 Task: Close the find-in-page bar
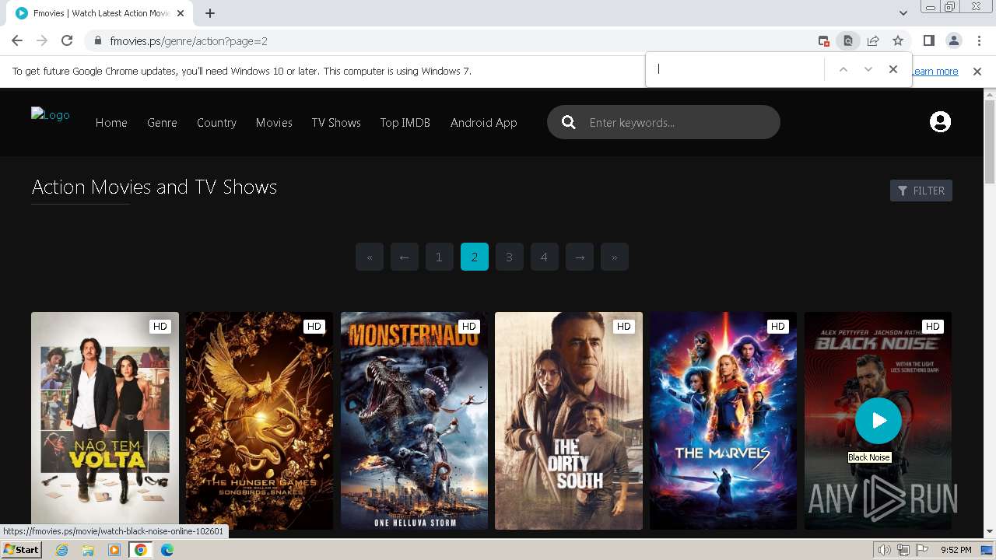[893, 69]
